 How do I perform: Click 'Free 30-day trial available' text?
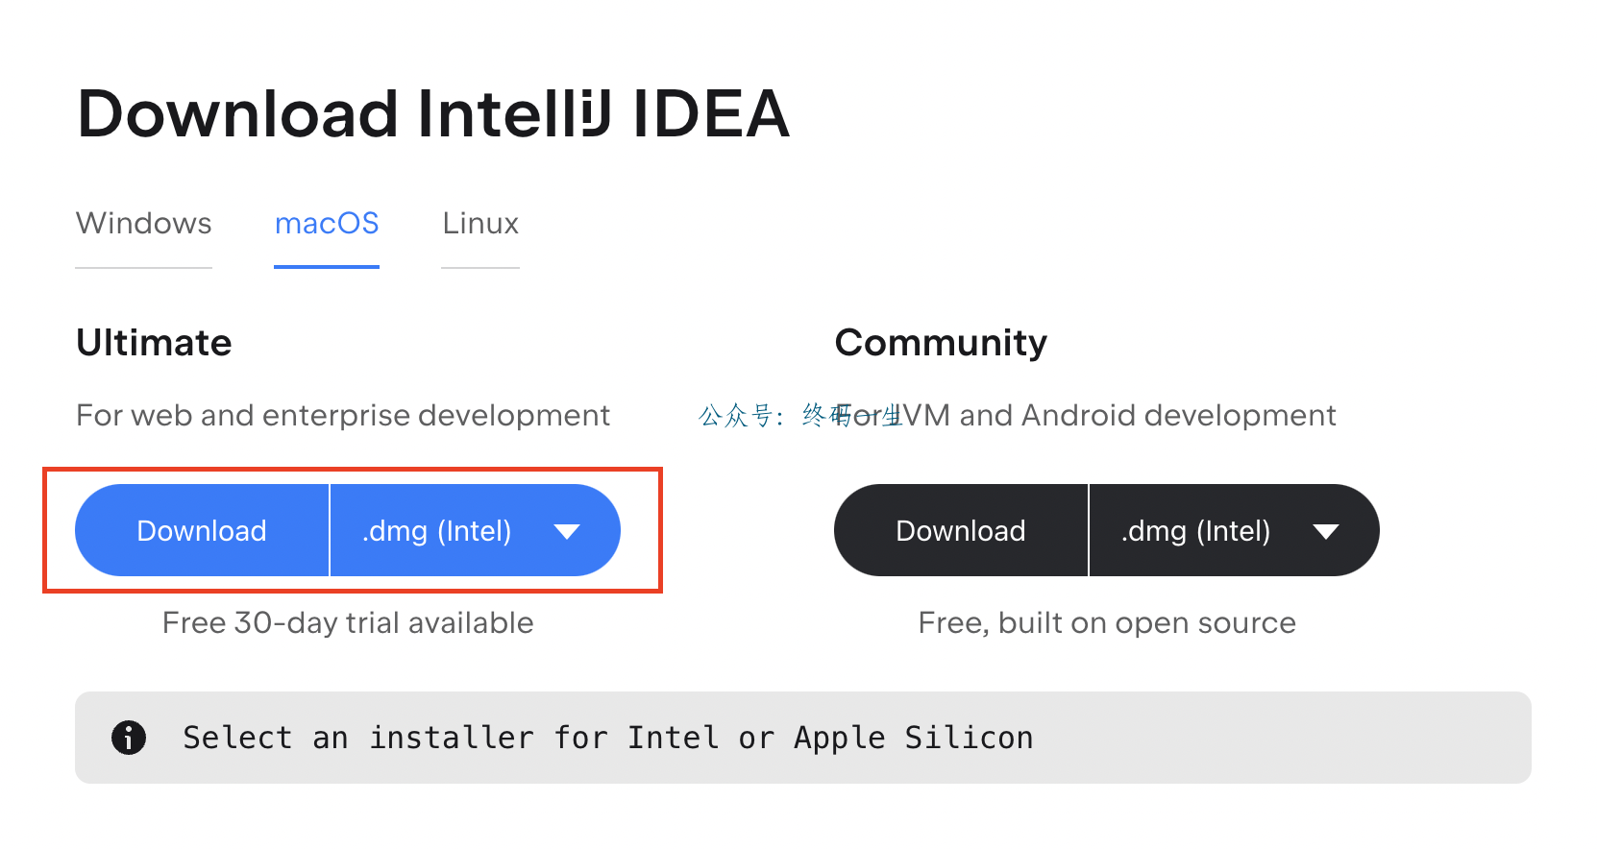click(348, 623)
